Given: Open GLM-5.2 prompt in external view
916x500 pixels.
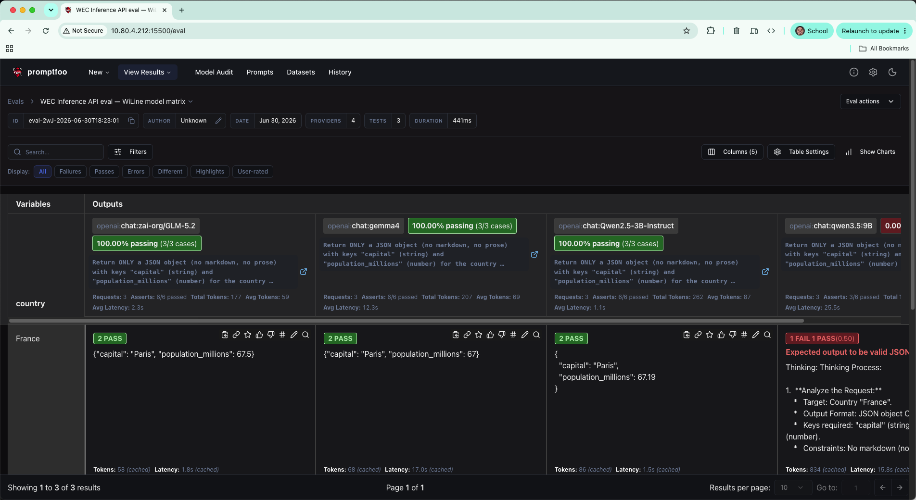Looking at the screenshot, I should click(304, 272).
